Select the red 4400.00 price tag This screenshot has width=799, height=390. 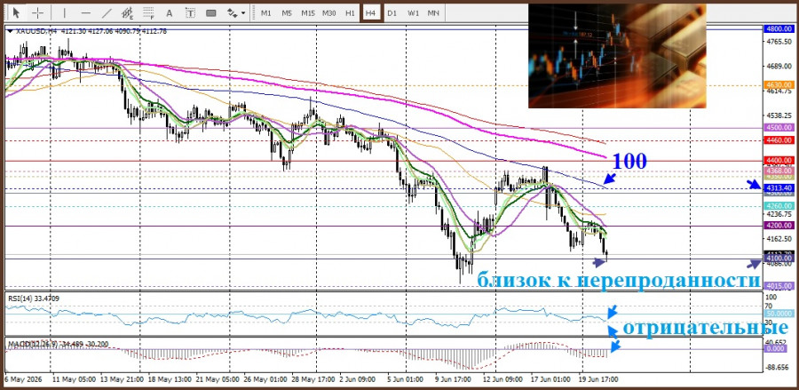click(779, 160)
